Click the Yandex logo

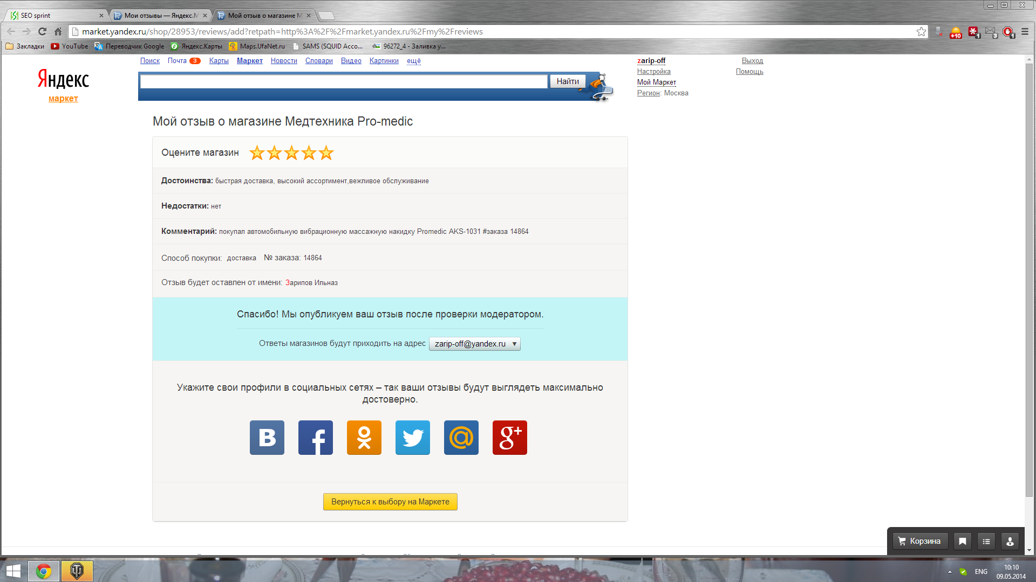pos(63,79)
